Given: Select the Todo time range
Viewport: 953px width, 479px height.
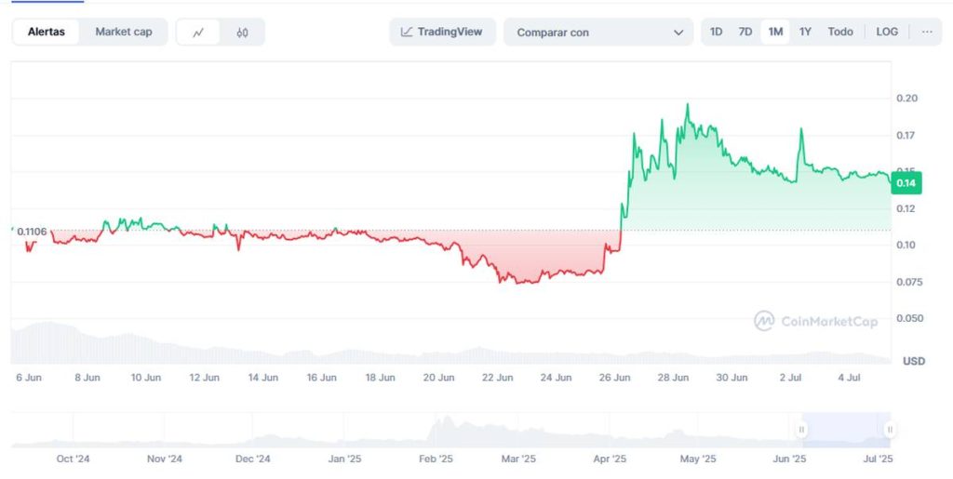Looking at the screenshot, I should (x=839, y=32).
